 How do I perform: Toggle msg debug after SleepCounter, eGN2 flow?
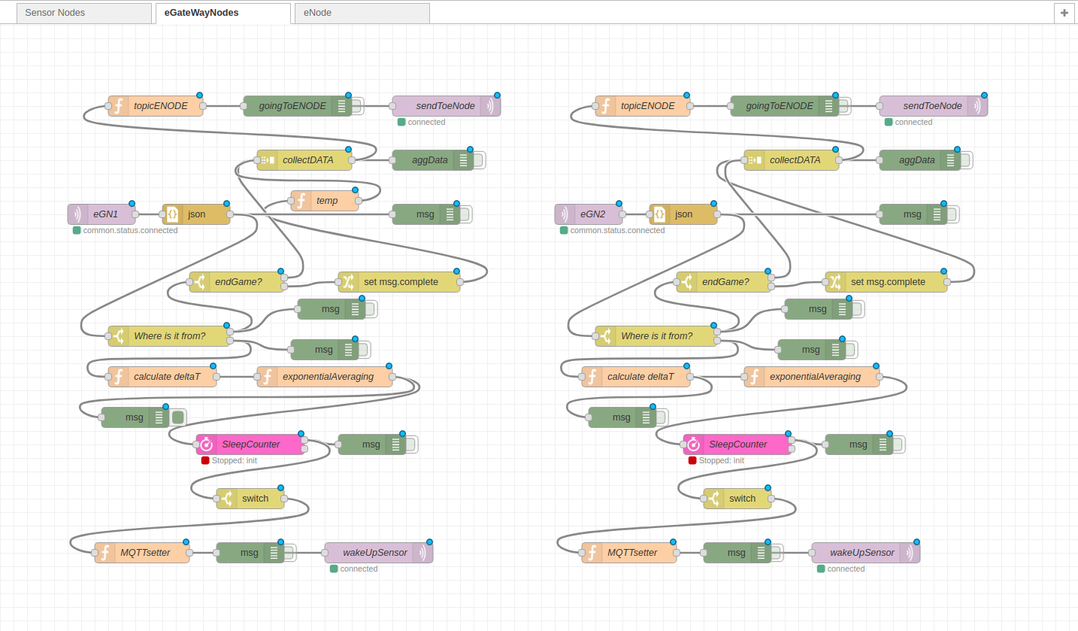[898, 444]
